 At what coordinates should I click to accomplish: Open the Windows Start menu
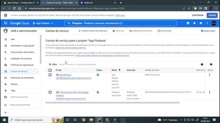[x=4, y=120]
